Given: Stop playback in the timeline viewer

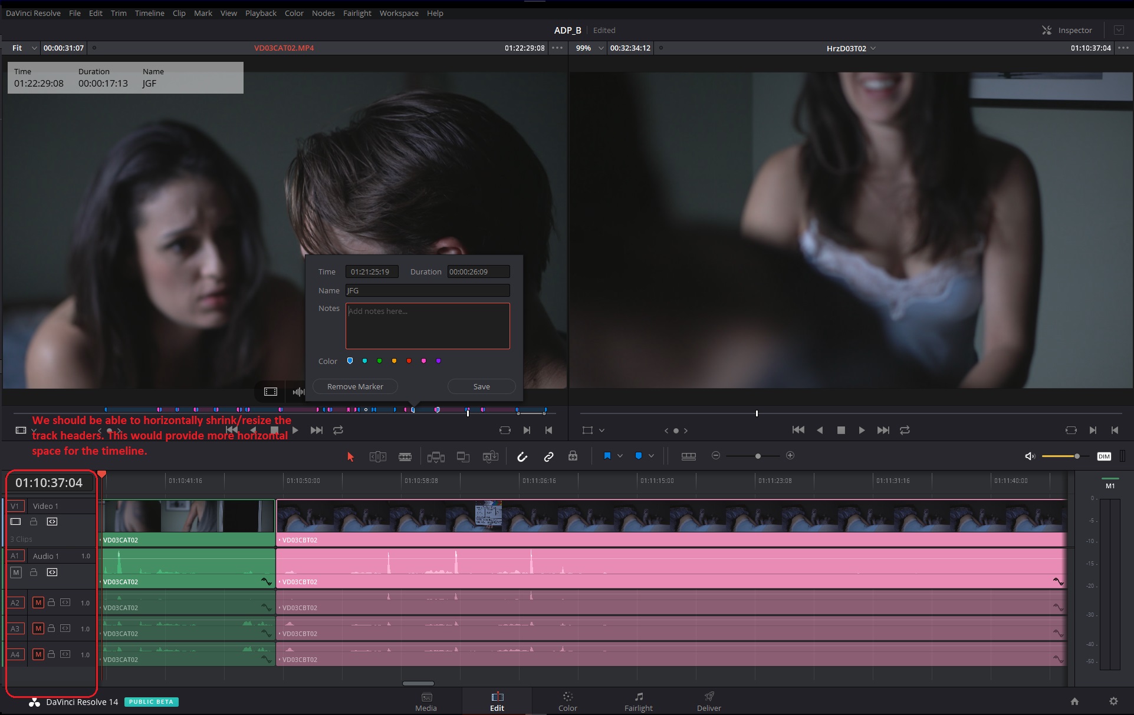Looking at the screenshot, I should pos(841,431).
